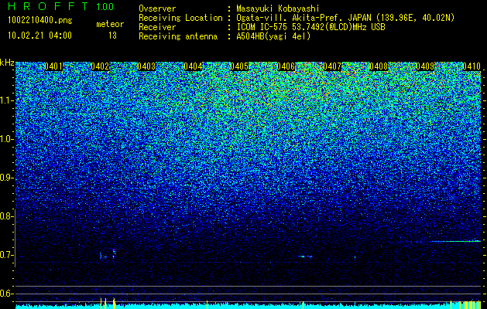Click the 0405 time marker
The image size is (487, 309).
click(239, 66)
